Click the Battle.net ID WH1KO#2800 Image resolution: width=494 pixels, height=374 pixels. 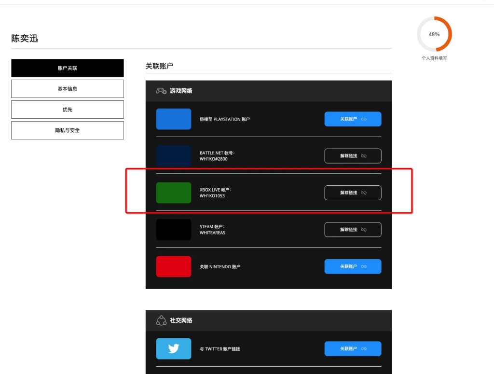214,159
